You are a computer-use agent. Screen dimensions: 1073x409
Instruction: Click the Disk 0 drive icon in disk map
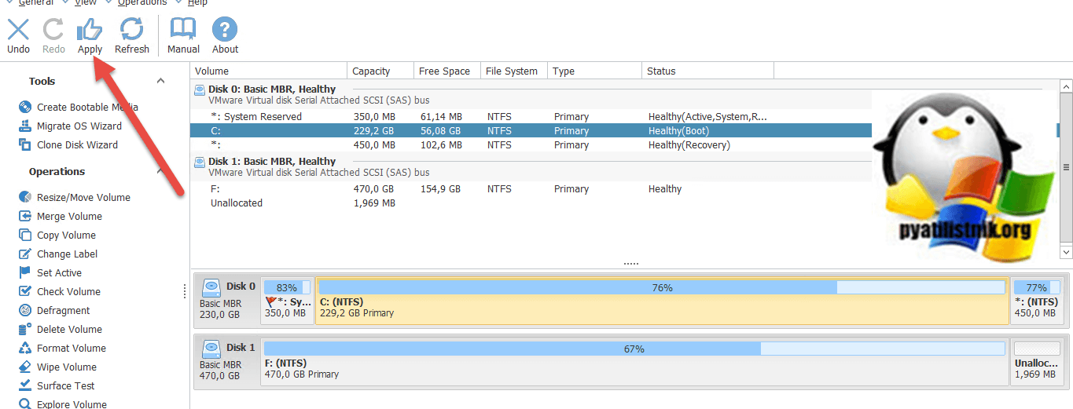(211, 287)
